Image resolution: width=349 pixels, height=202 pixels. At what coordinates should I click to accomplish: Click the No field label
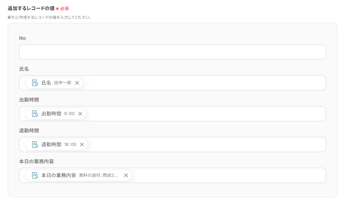point(22,38)
